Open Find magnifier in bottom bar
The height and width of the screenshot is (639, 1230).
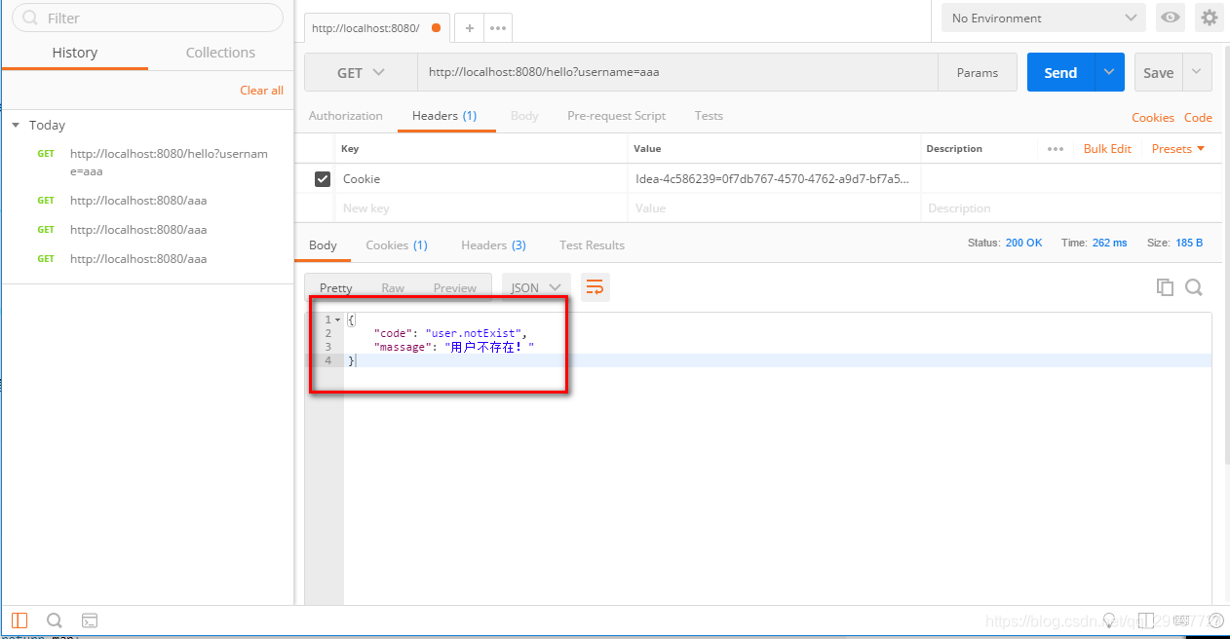click(55, 620)
